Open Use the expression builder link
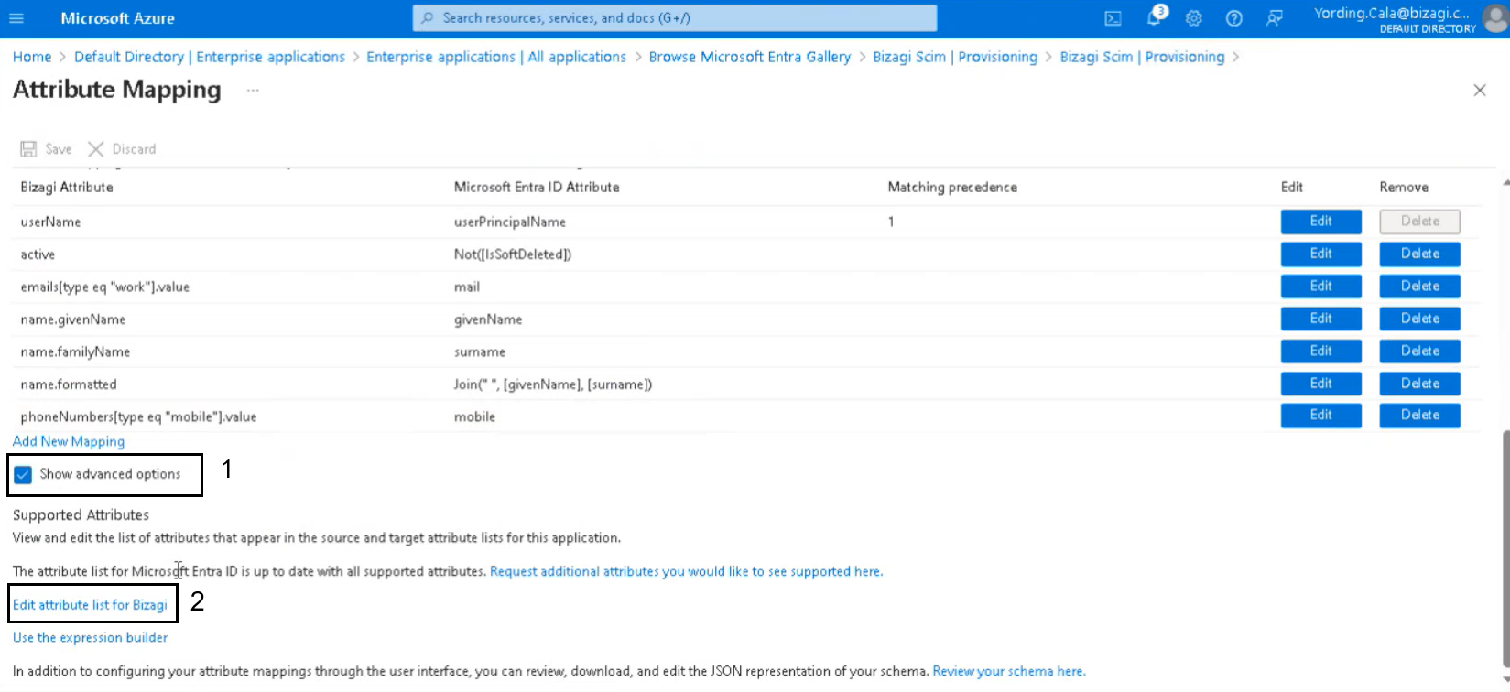1510x692 pixels. coord(90,638)
